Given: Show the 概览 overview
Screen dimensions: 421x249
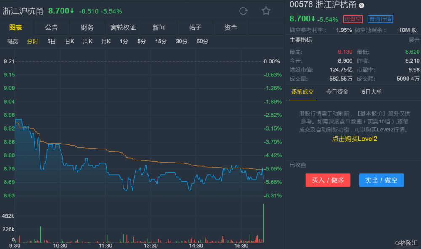Looking at the screenshot, I should coord(13,41).
